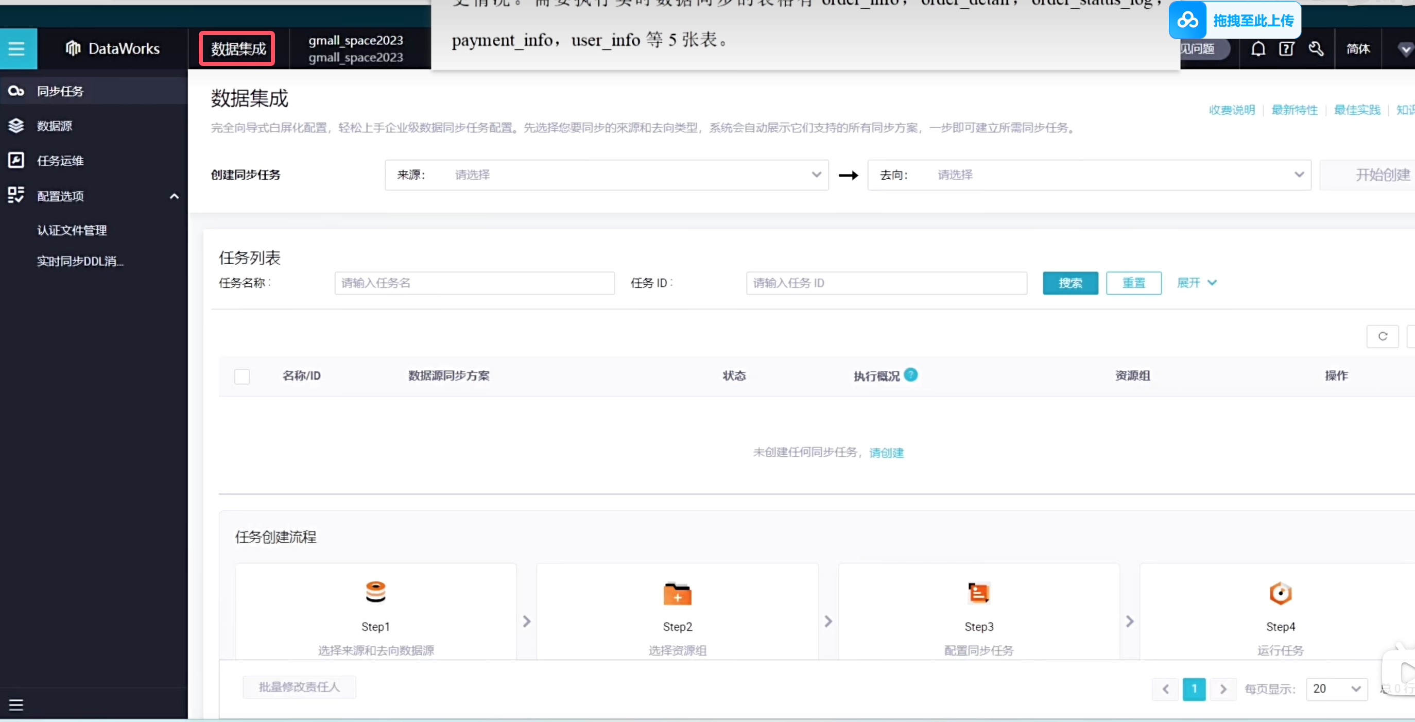This screenshot has width=1415, height=722.
Task: Open the 去向 destination dropdown
Action: (x=1089, y=175)
